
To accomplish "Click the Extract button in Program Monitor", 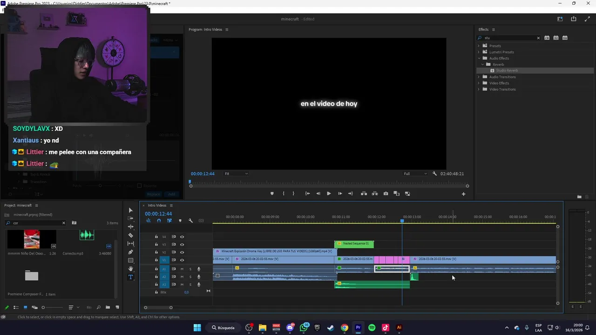I will point(374,194).
